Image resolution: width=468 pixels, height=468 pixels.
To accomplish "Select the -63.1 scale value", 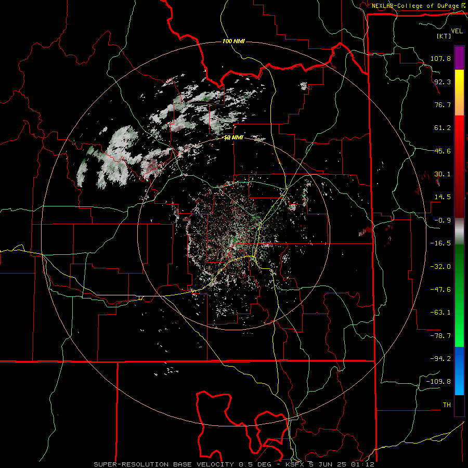I will pos(440,313).
